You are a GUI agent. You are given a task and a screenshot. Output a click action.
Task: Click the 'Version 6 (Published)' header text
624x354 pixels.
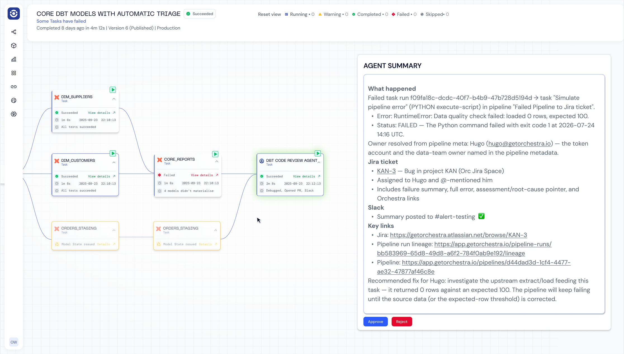pos(131,28)
